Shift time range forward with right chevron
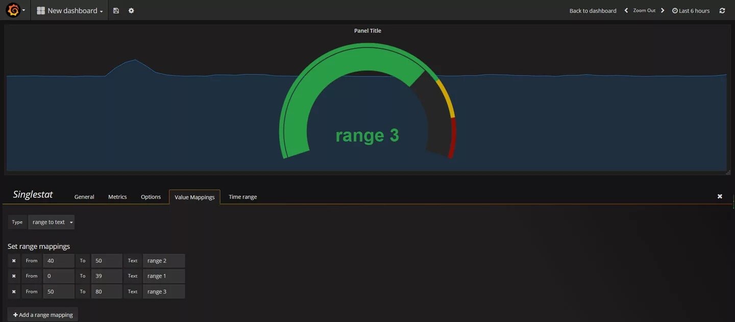The width and height of the screenshot is (735, 322). coord(663,11)
